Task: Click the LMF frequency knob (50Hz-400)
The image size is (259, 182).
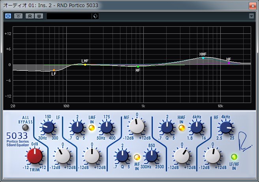Action: (107, 127)
